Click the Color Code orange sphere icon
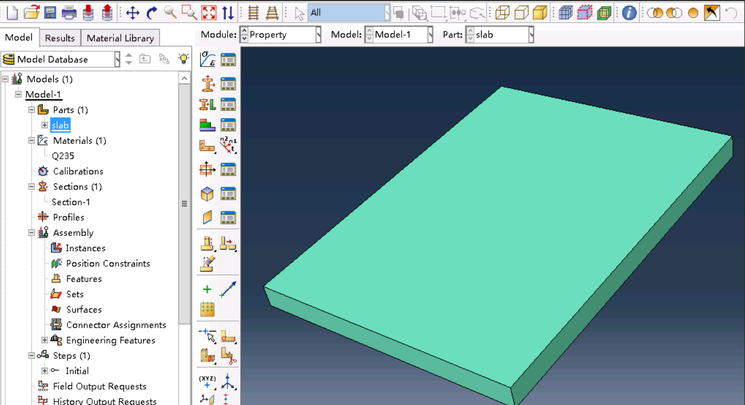This screenshot has height=405, width=745. [693, 13]
